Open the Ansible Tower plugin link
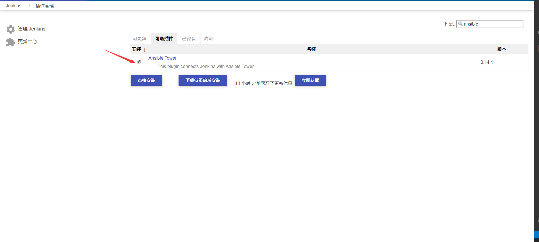This screenshot has width=539, height=242. tap(162, 58)
